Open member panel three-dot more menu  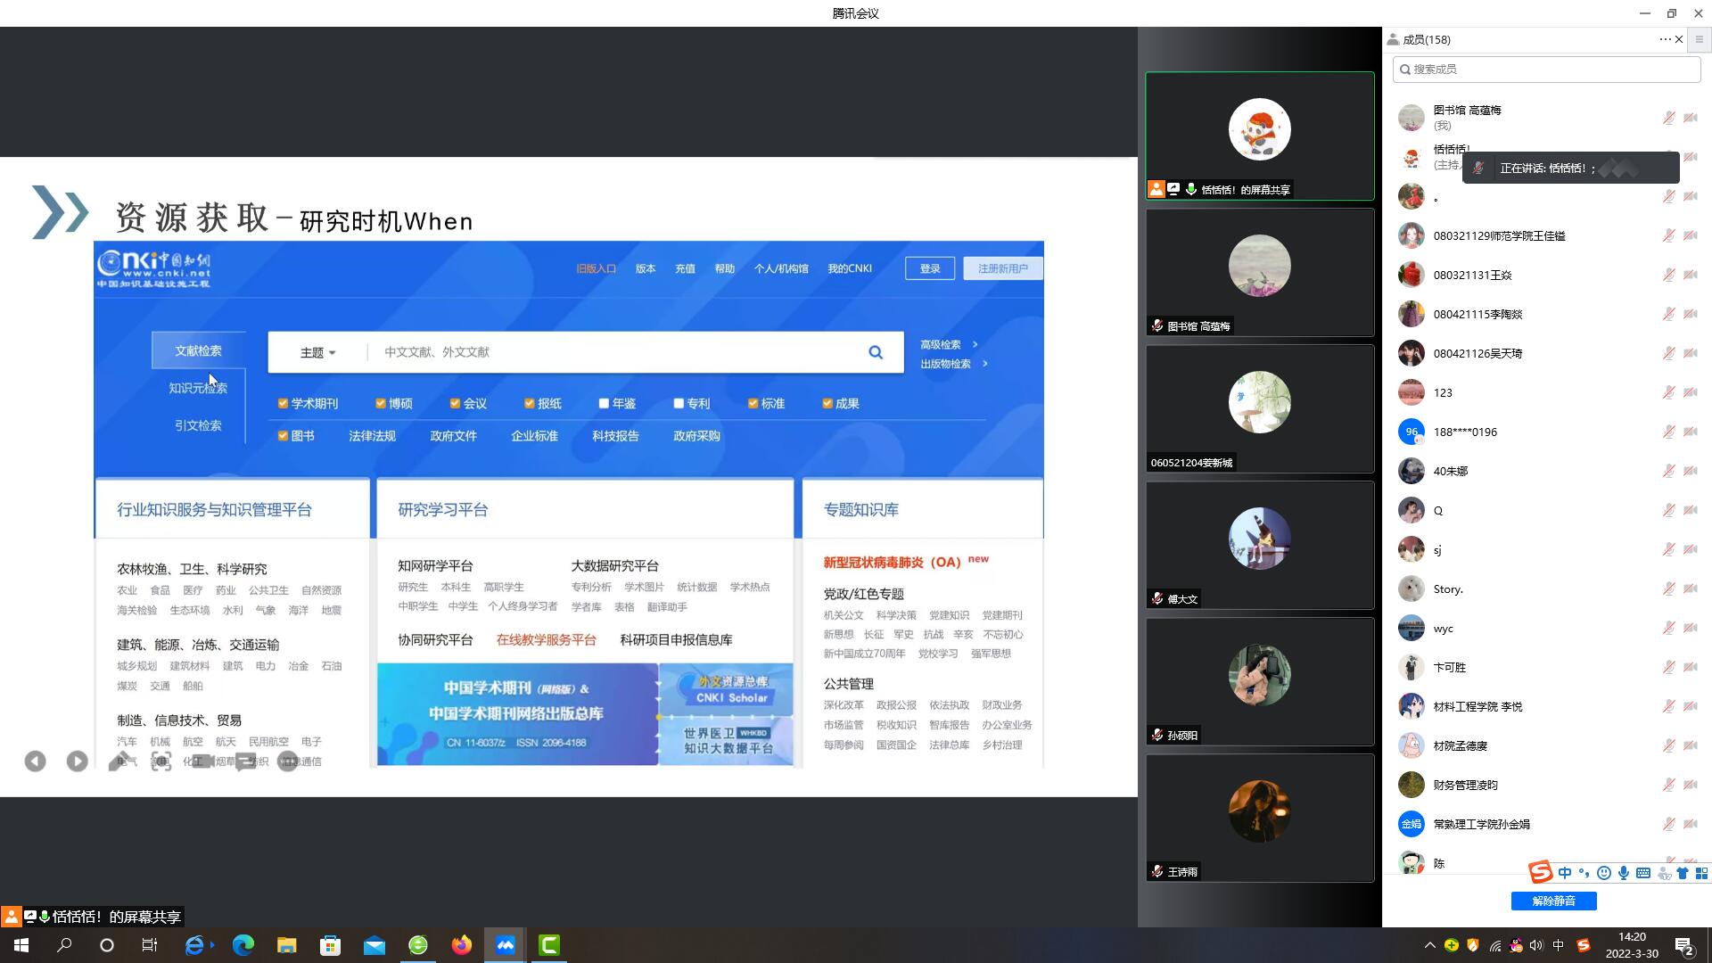(x=1665, y=39)
